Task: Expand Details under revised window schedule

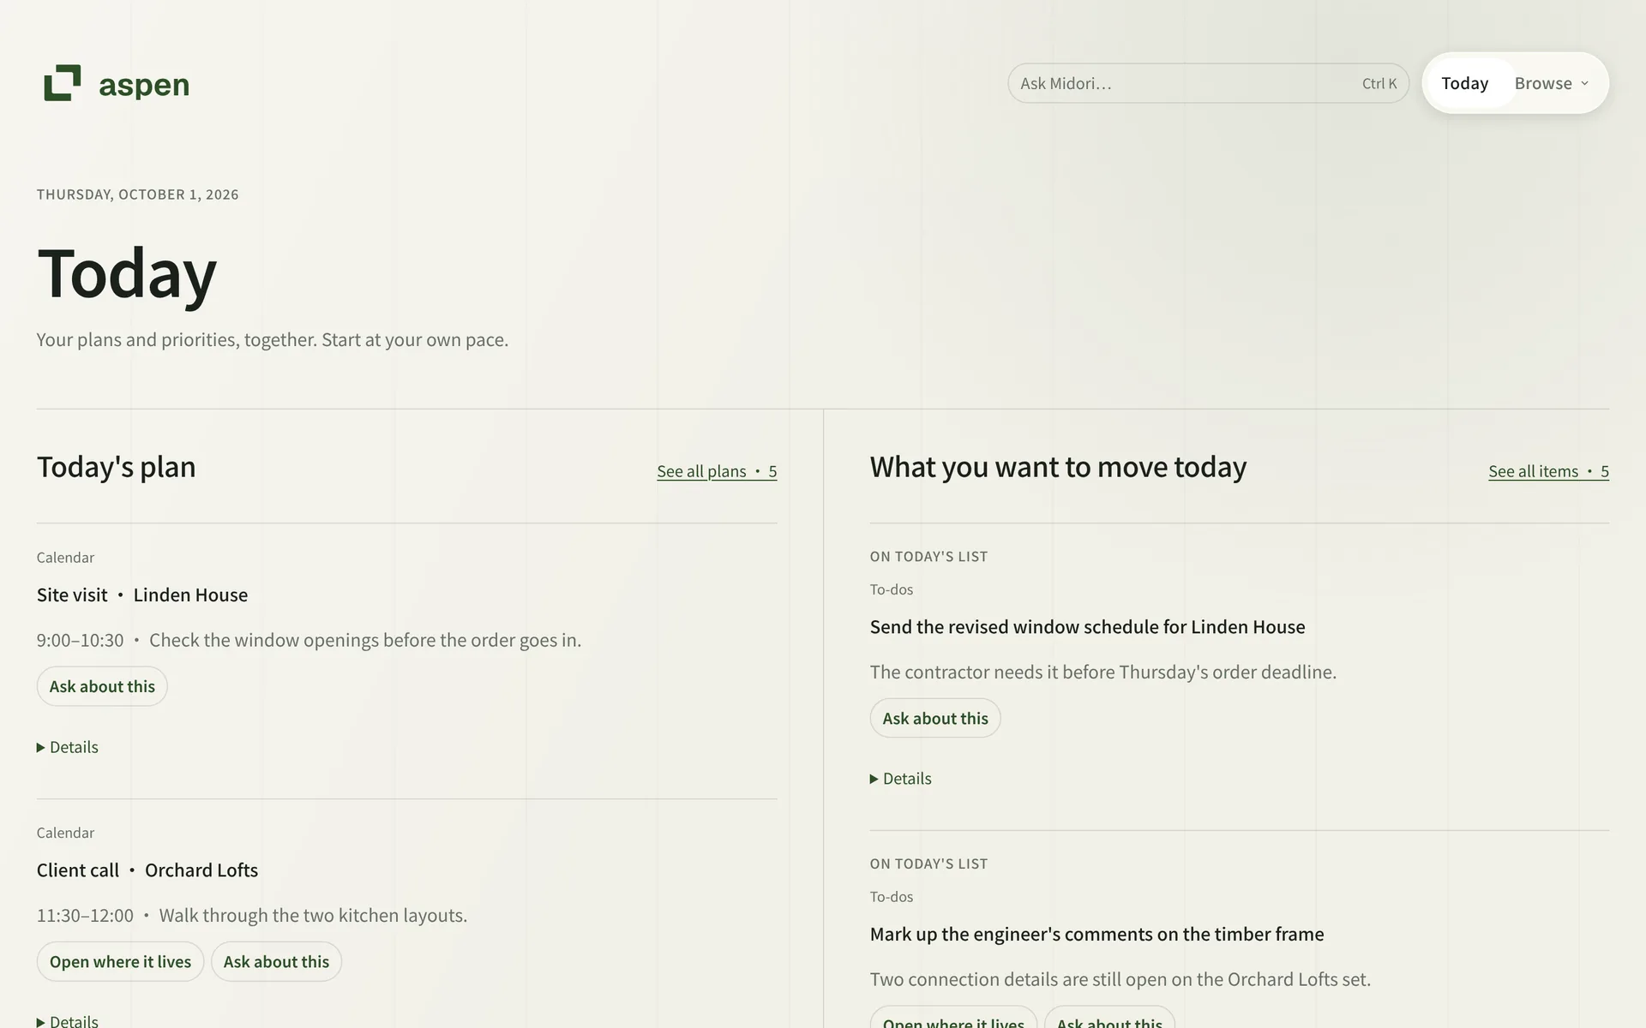Action: (x=901, y=779)
